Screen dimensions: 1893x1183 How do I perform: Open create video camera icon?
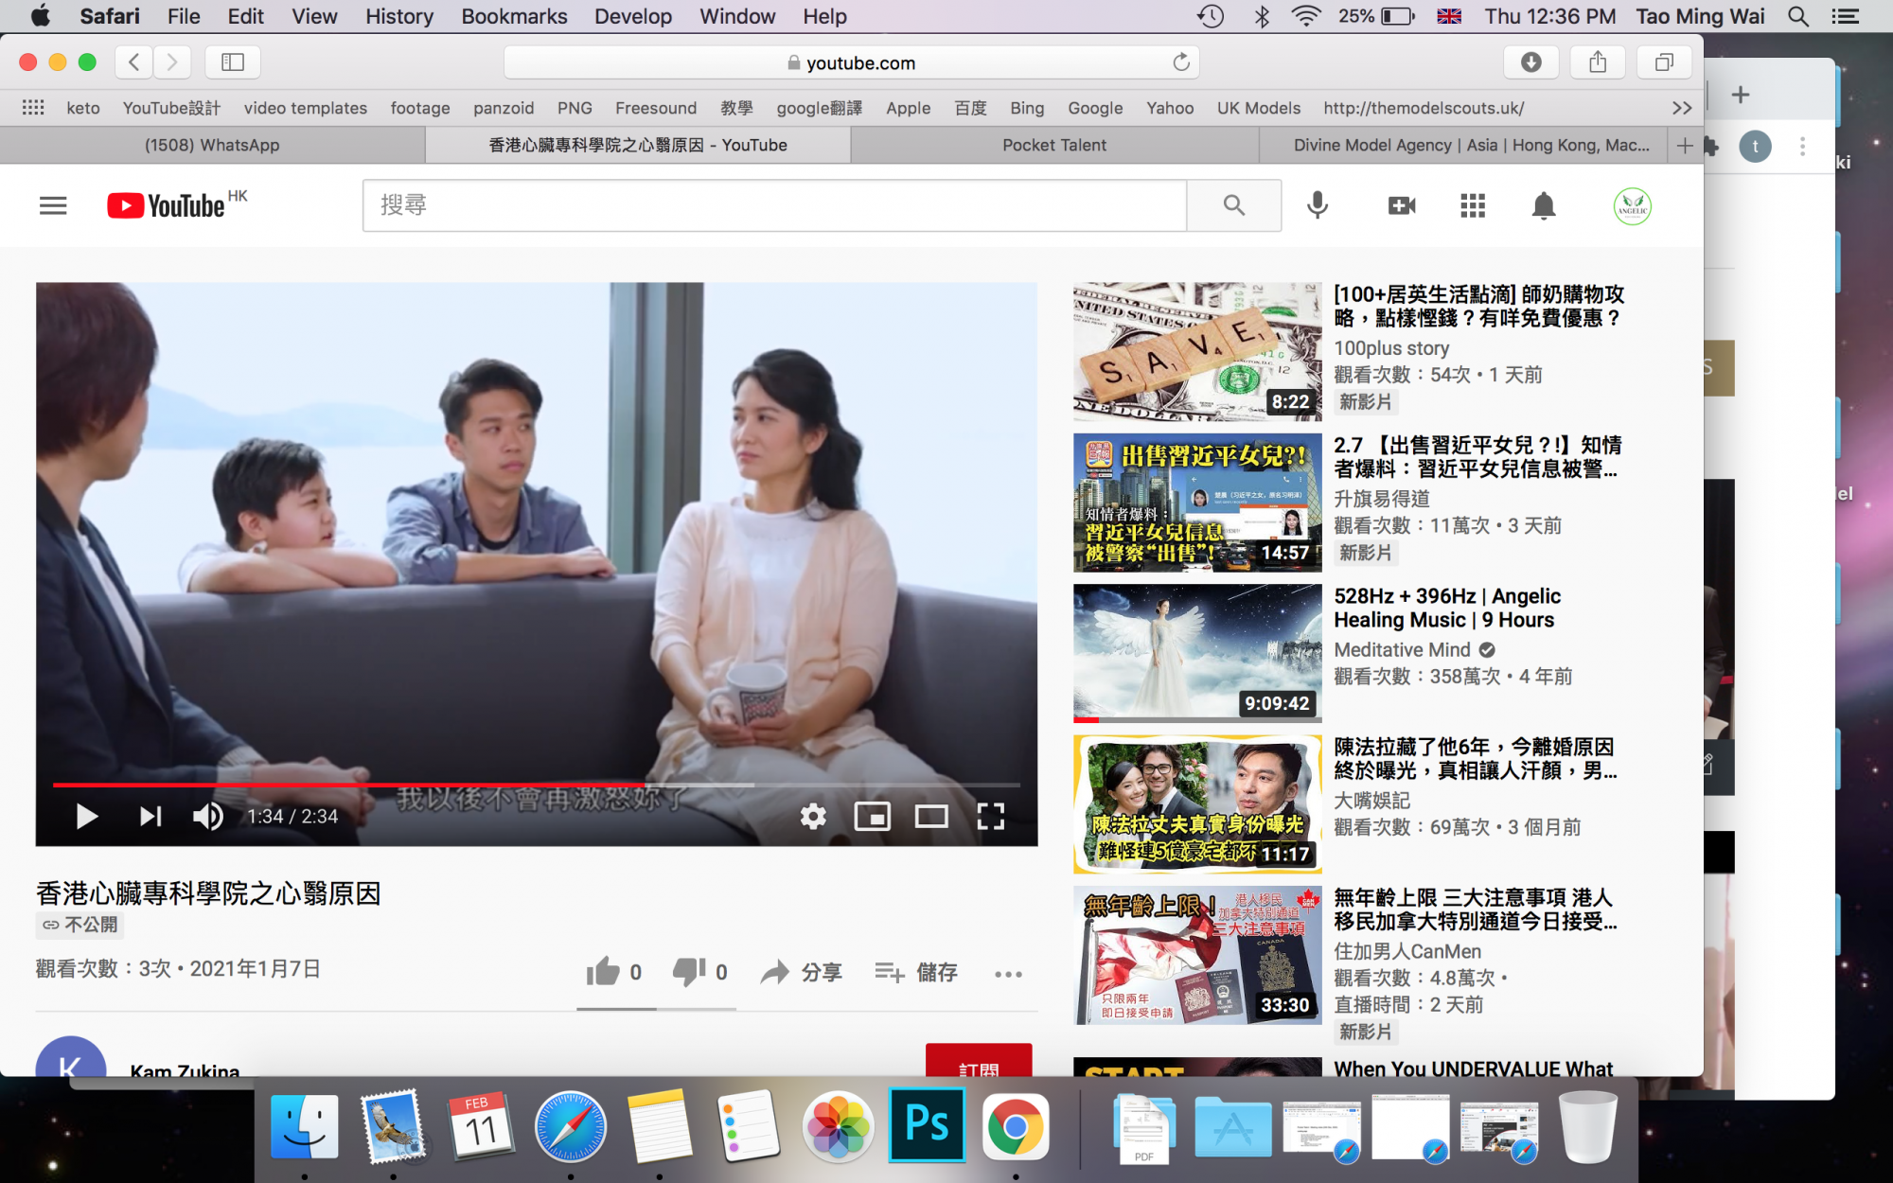coord(1402,205)
